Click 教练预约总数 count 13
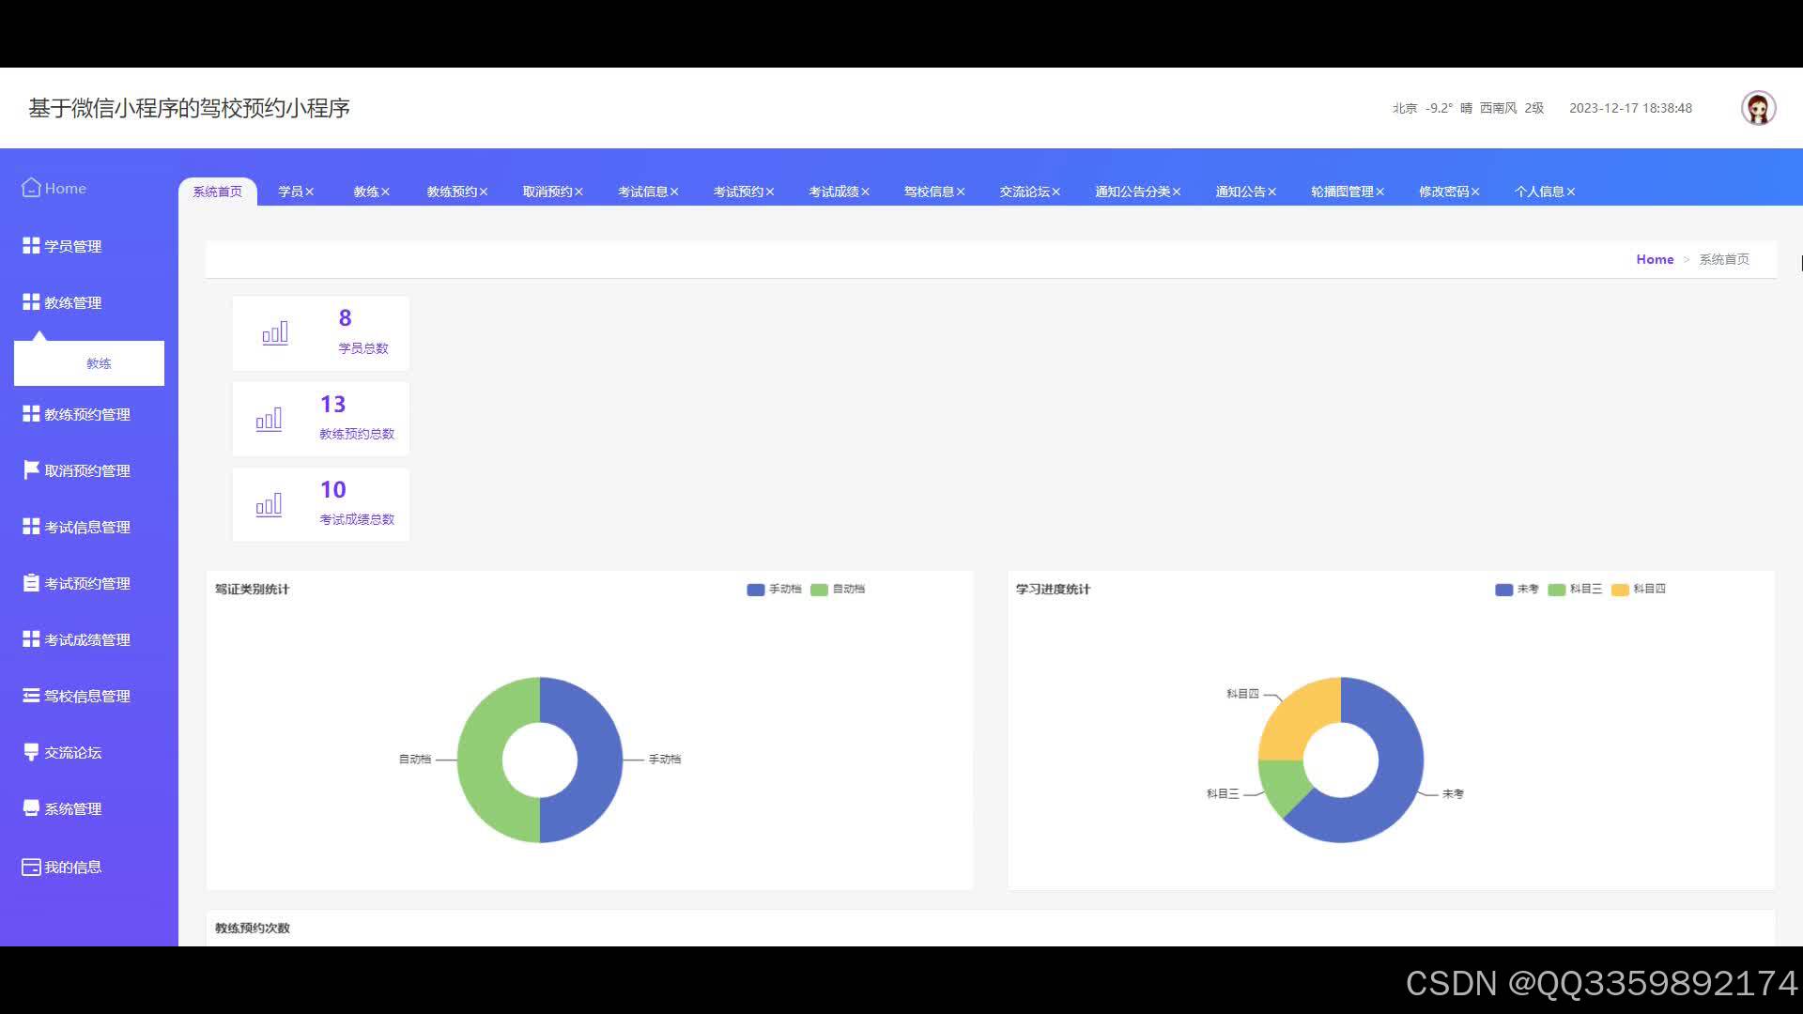Image resolution: width=1803 pixels, height=1014 pixels. click(x=332, y=404)
